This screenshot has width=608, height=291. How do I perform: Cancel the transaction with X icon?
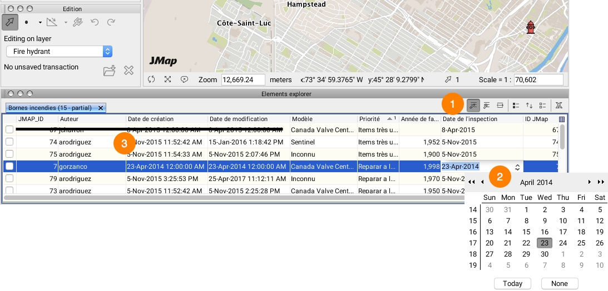point(128,71)
